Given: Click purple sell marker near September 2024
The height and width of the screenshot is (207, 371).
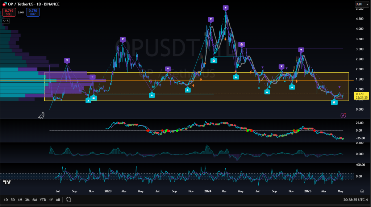Looking at the screenshot, I should [281, 67].
